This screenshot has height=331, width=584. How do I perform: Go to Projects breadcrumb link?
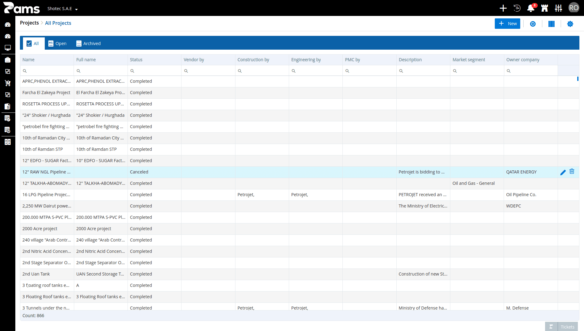(x=29, y=23)
